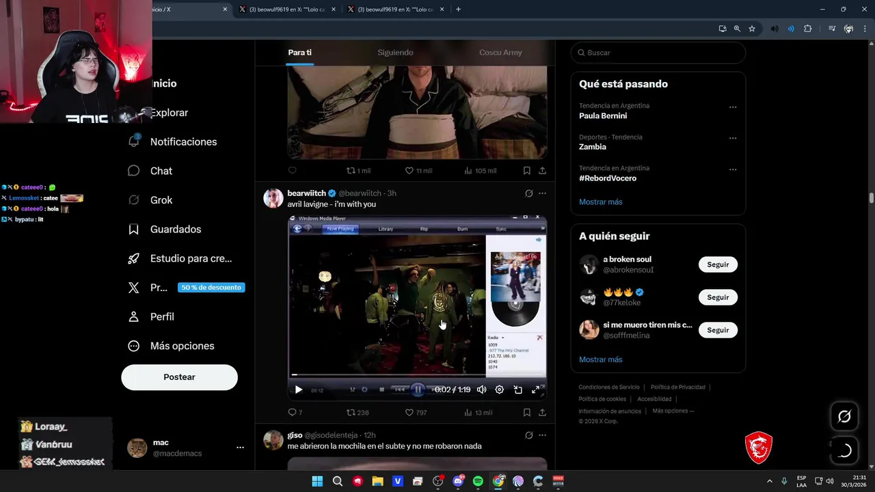
Task: Open account menu next to mac profile
Action: tap(240, 448)
